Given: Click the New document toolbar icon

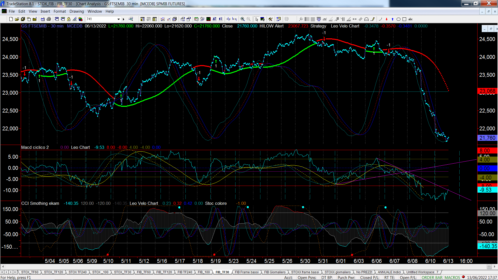Looking at the screenshot, I should pos(11,19).
